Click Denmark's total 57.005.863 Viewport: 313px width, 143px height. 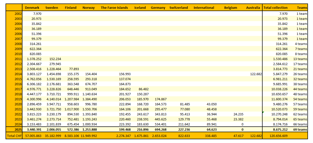[x=32, y=136]
